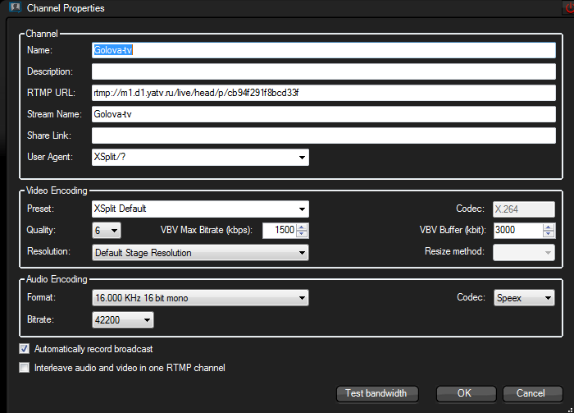Open the audio Bitrate dropdown
This screenshot has width=574, height=413.
[x=123, y=319]
